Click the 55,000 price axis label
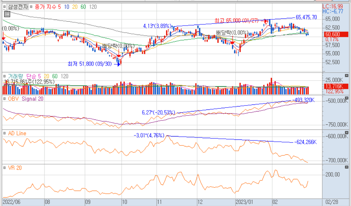This screenshot has width=351, height=206. pyautogui.click(x=333, y=54)
